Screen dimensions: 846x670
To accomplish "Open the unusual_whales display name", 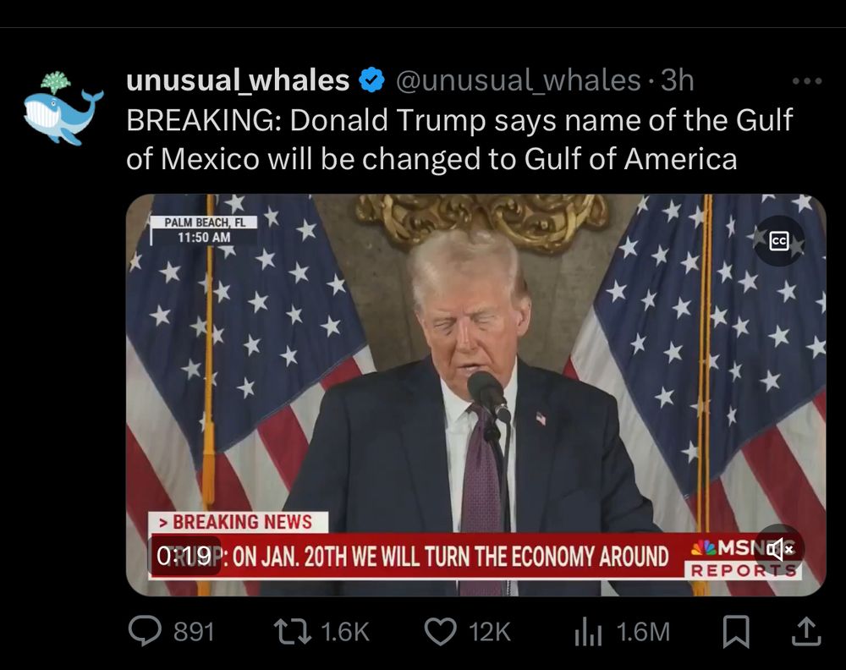I will click(x=238, y=80).
